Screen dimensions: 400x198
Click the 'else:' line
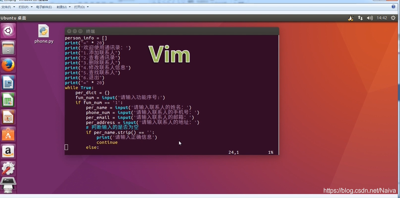pyautogui.click(x=93, y=148)
